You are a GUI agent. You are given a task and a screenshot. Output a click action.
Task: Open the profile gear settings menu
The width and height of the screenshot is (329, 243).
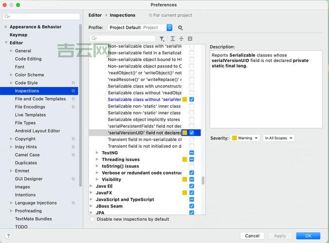click(180, 28)
